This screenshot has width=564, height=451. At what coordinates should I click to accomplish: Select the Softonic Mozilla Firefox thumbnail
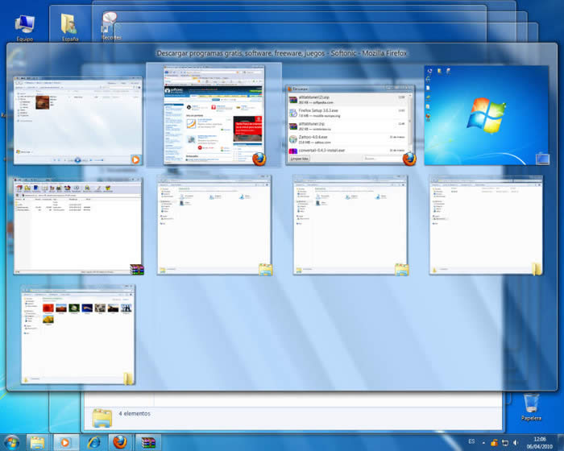point(214,115)
